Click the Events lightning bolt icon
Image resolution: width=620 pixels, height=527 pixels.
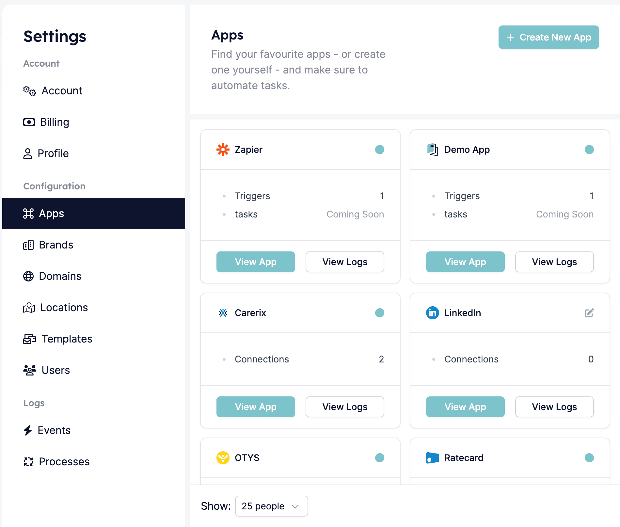(28, 430)
